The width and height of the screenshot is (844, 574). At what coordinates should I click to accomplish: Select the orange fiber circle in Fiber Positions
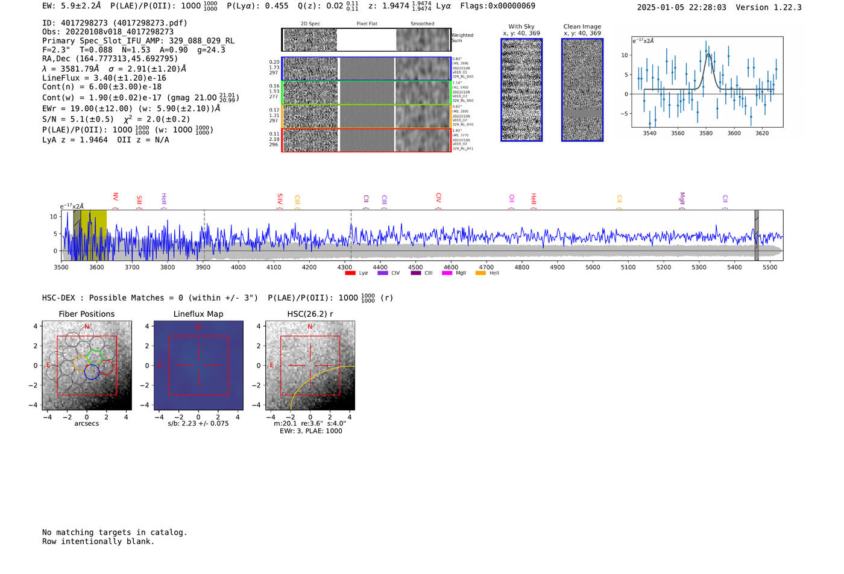click(81, 363)
